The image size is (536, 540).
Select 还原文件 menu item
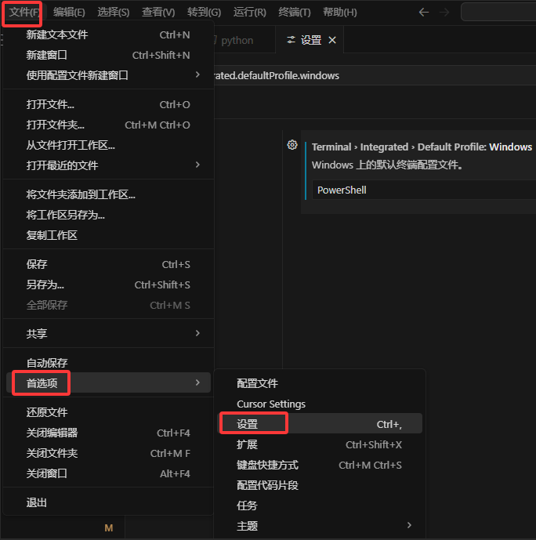pos(108,412)
